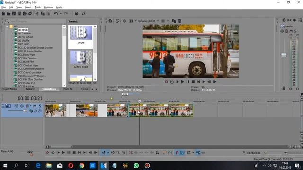
Task: Delete selection with the red X icon
Action: [x=131, y=153]
